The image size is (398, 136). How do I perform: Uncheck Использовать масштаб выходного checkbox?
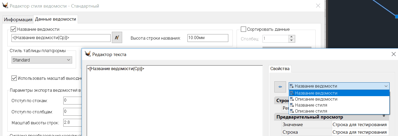[x=14, y=78]
